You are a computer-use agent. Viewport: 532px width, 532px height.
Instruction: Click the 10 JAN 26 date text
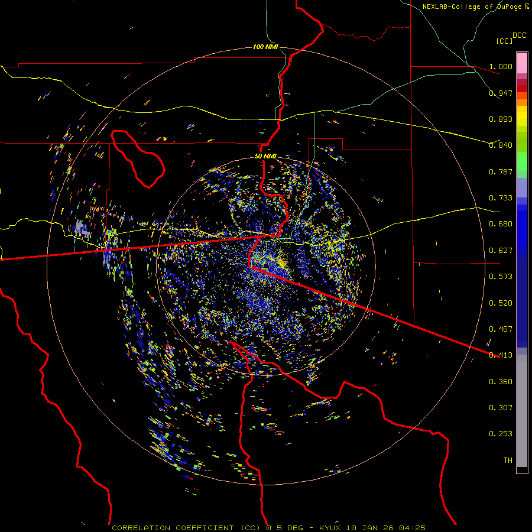(370, 528)
